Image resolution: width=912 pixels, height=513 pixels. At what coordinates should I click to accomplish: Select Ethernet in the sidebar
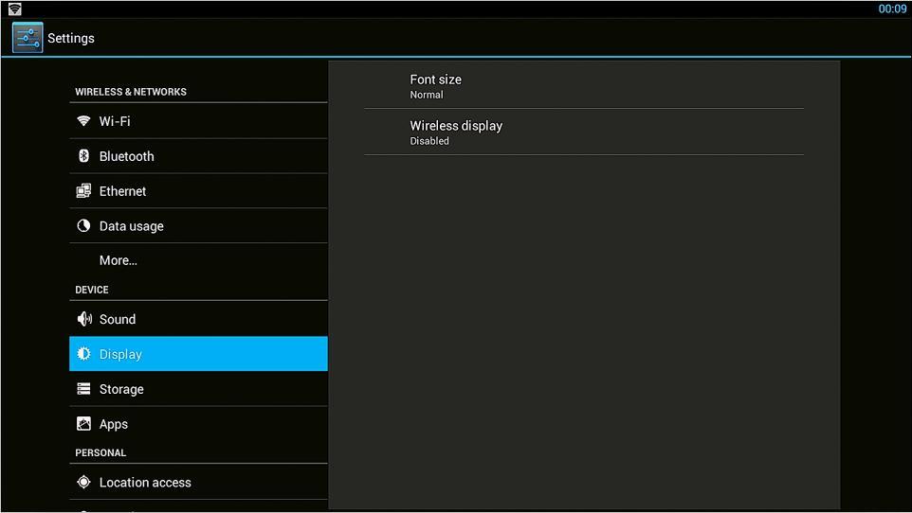click(x=198, y=190)
